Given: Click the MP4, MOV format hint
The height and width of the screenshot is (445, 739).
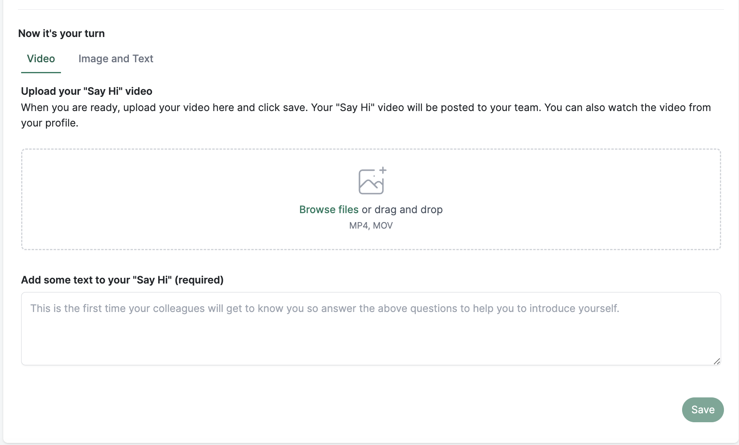Looking at the screenshot, I should tap(371, 225).
